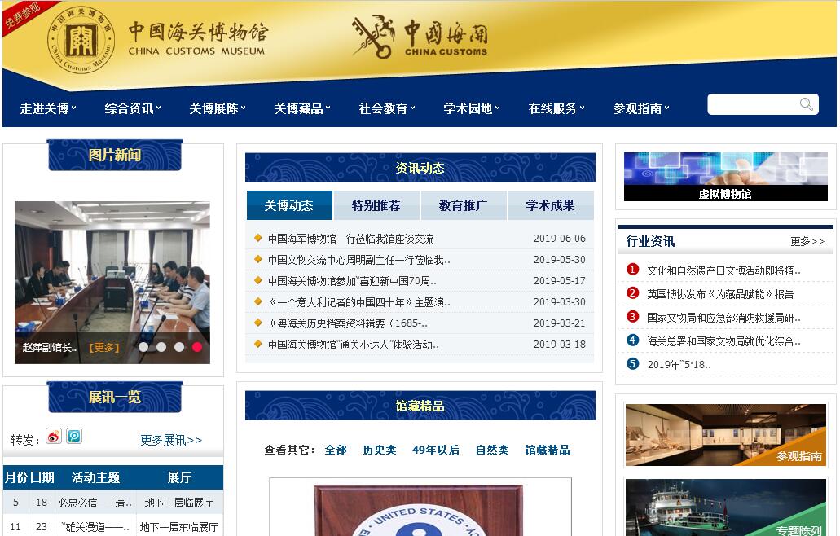Image resolution: width=840 pixels, height=536 pixels.
Task: Share via the Sina Weibo icon
Action: (54, 437)
